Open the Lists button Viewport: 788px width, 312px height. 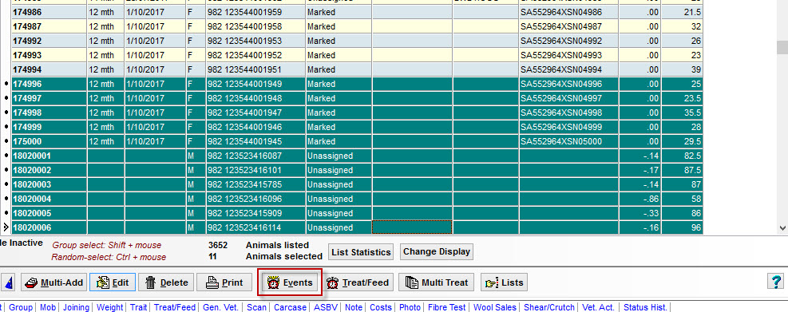[x=505, y=282]
